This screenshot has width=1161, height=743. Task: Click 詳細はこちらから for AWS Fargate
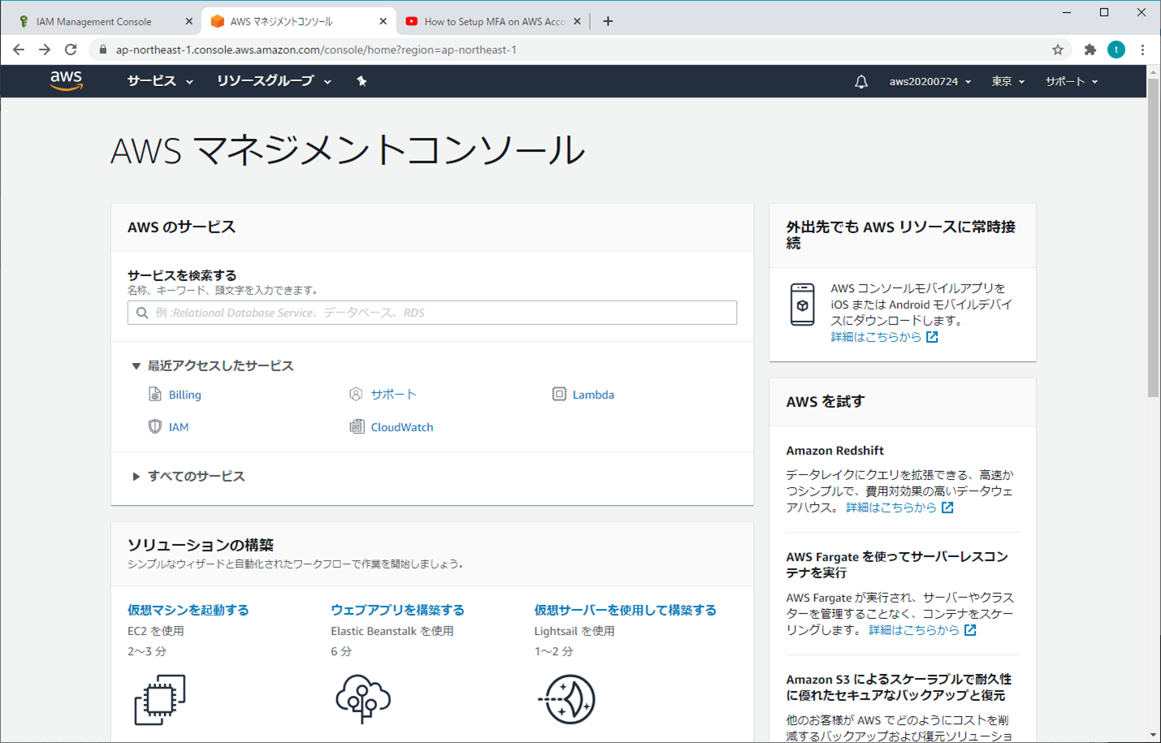point(914,630)
